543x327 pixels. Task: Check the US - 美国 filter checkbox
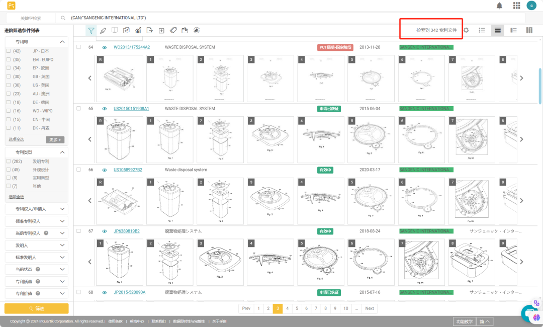point(9,85)
